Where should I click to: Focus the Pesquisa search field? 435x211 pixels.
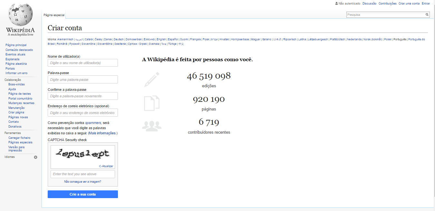(385, 14)
